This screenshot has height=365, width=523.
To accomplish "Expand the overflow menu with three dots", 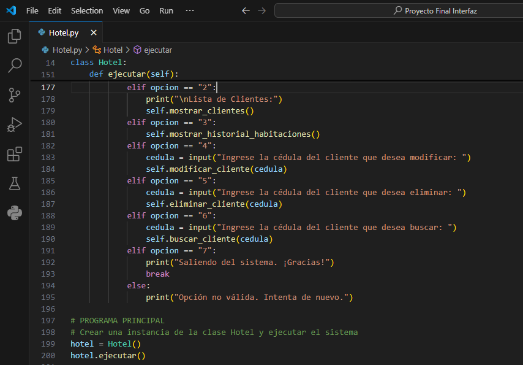I will (x=190, y=10).
